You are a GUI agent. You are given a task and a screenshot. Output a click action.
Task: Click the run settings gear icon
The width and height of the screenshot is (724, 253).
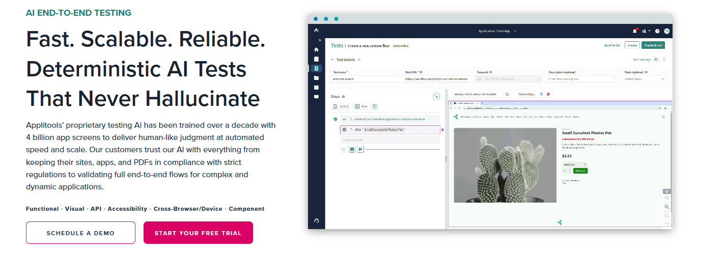click(x=656, y=60)
